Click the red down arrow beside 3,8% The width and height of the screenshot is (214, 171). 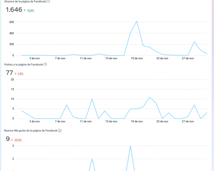coord(15,73)
